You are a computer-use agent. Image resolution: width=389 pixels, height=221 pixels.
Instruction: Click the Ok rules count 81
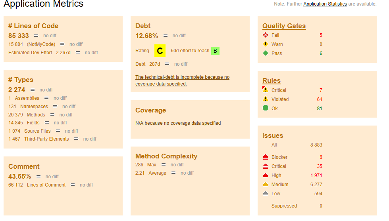(x=320, y=109)
